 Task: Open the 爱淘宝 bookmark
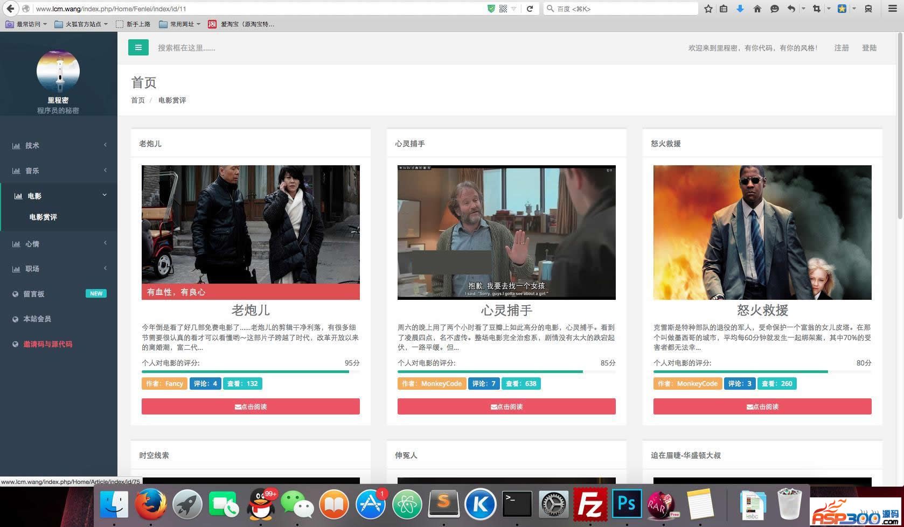241,24
